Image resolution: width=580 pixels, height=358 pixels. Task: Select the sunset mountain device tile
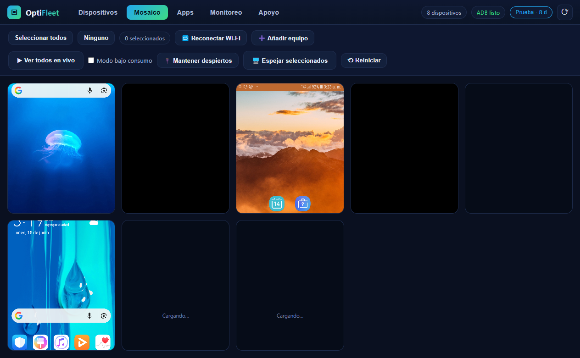290,148
